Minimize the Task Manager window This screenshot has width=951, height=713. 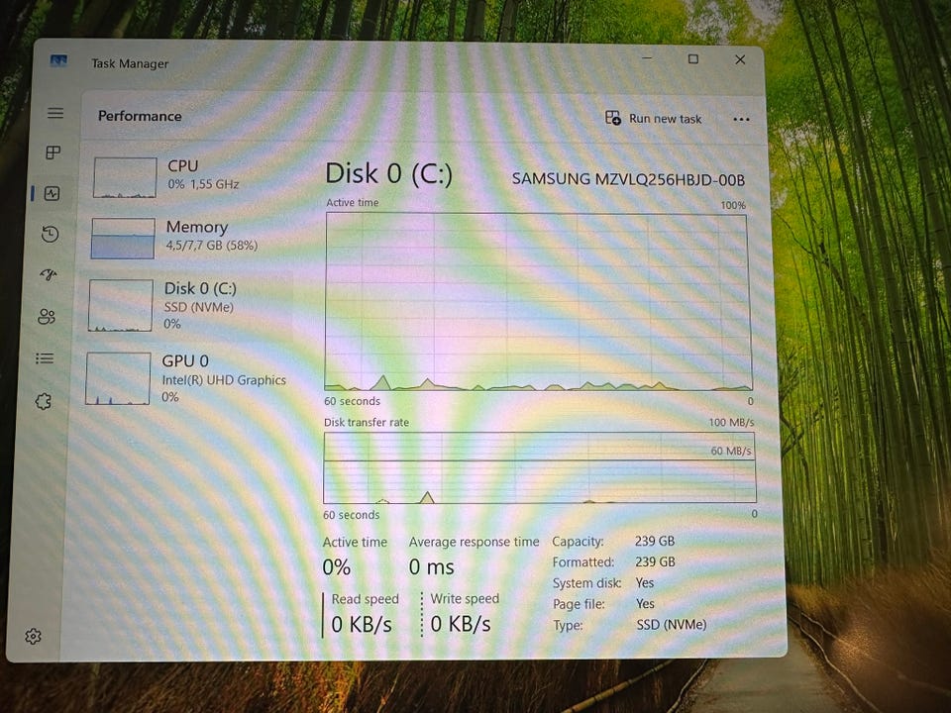coord(647,58)
